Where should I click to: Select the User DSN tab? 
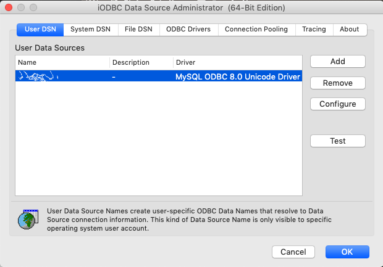point(40,30)
